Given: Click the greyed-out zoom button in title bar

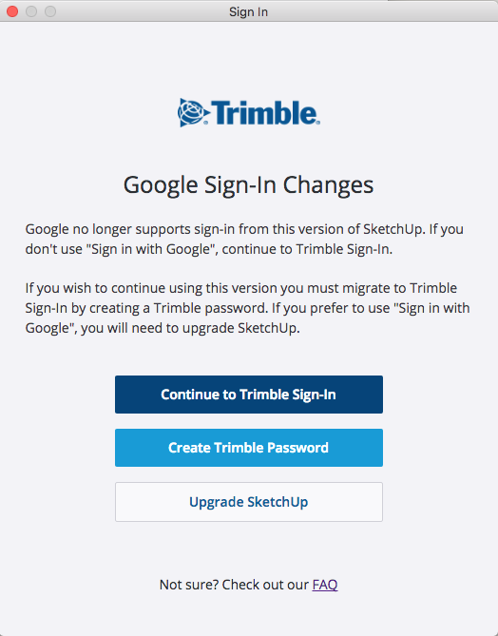Looking at the screenshot, I should [x=50, y=11].
